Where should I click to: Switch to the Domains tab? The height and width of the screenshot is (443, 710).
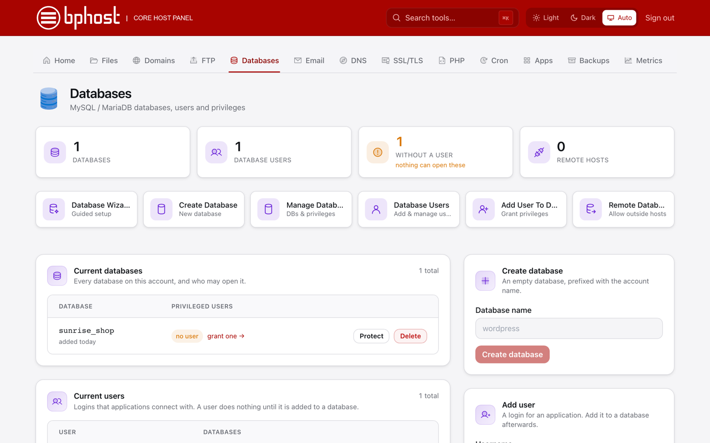(154, 60)
